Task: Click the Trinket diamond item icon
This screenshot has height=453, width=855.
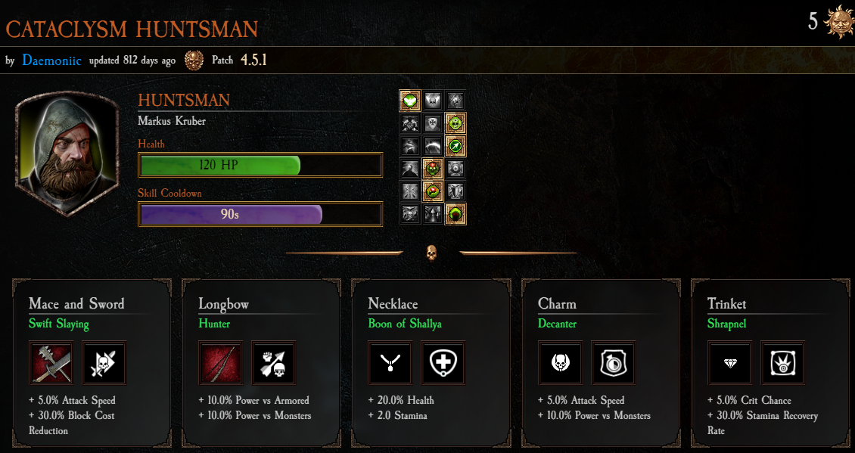Action: coord(729,362)
